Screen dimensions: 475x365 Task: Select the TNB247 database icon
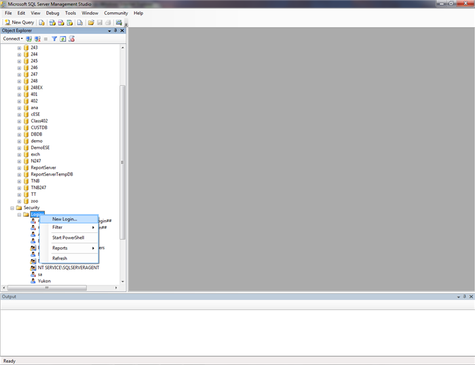[26, 188]
